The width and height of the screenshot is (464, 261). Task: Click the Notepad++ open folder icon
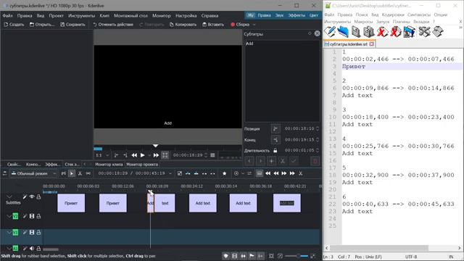point(343,32)
